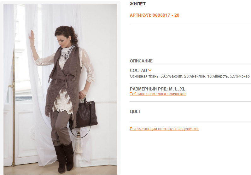251x175 pixels.
Task: Collapse the СОСТАВ section via orange chevron
Action: (x=150, y=70)
